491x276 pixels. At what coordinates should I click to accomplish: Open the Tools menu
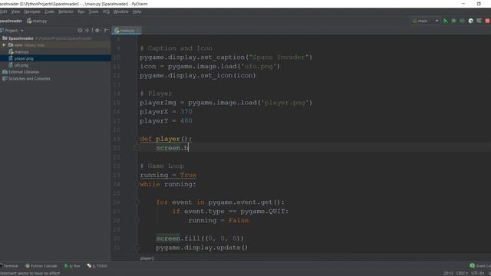tap(94, 11)
